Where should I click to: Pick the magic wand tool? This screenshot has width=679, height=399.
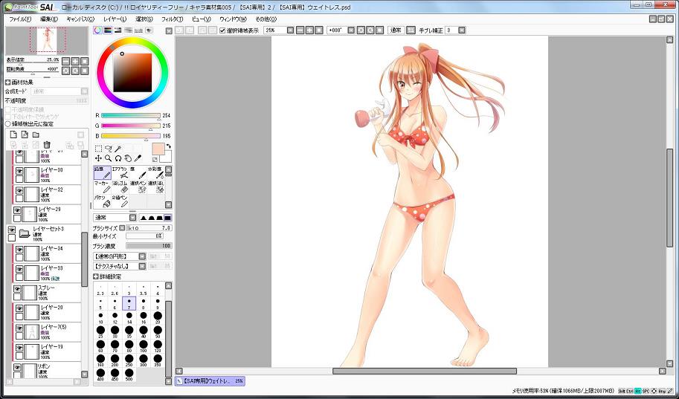pos(118,149)
